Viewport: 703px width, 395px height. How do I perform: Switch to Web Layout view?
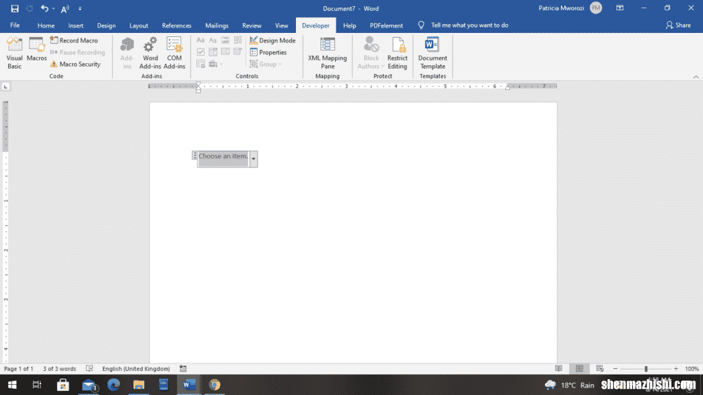(x=600, y=368)
